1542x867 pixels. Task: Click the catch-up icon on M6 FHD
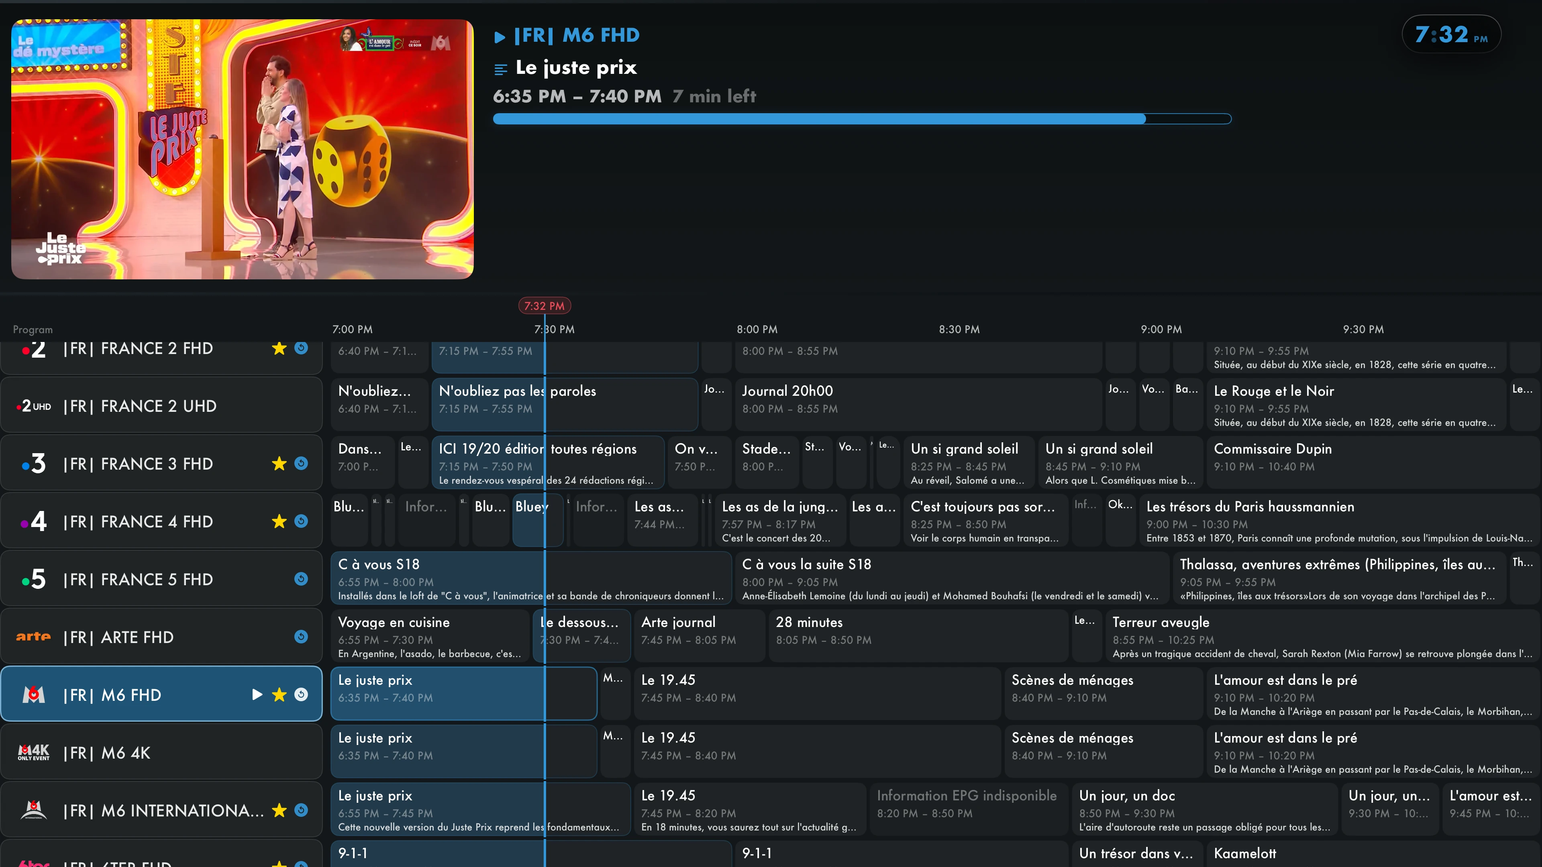[x=301, y=694]
